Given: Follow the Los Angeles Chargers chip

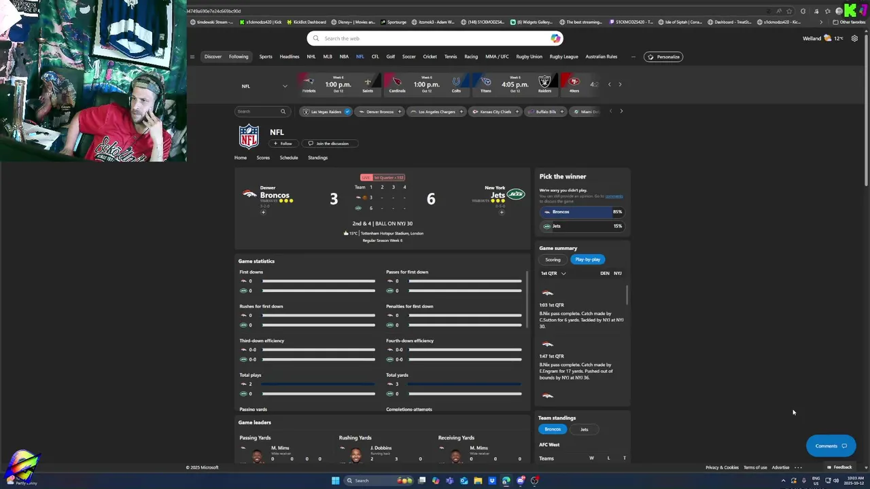Looking at the screenshot, I should (461, 111).
